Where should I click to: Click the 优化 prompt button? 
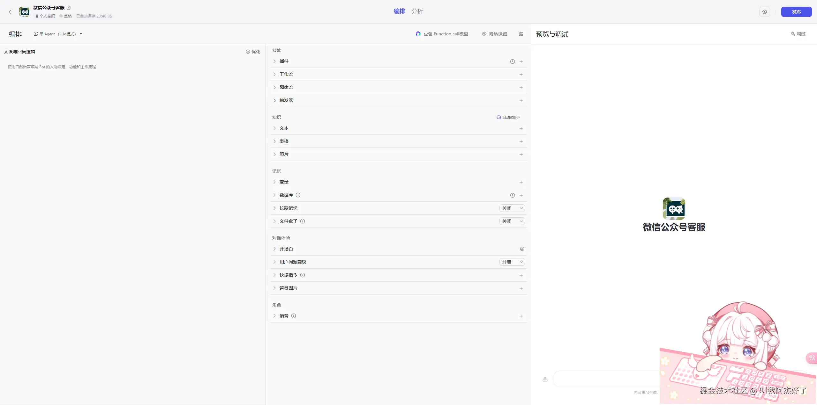tap(253, 52)
